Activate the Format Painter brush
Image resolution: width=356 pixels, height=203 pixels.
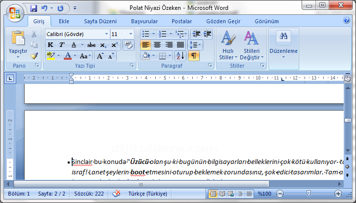[34, 56]
